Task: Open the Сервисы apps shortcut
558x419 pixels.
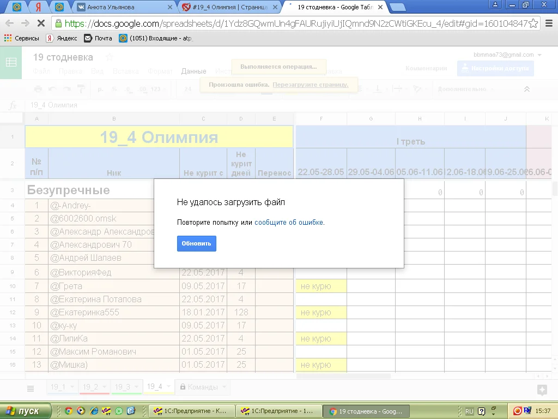Action: (22, 38)
